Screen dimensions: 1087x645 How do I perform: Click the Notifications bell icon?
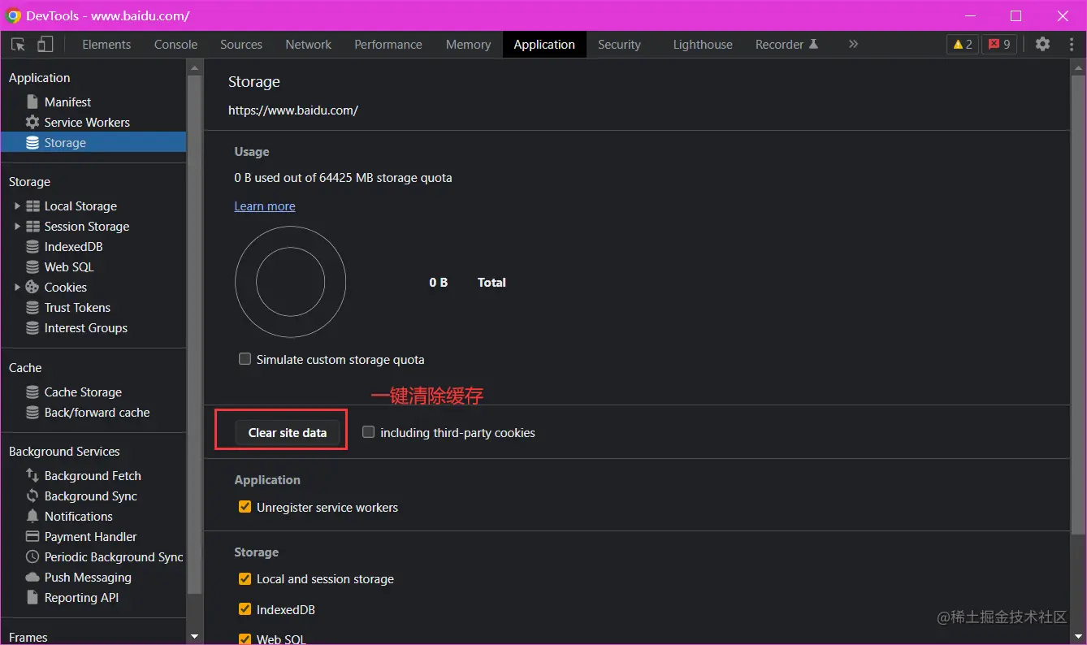click(x=32, y=517)
